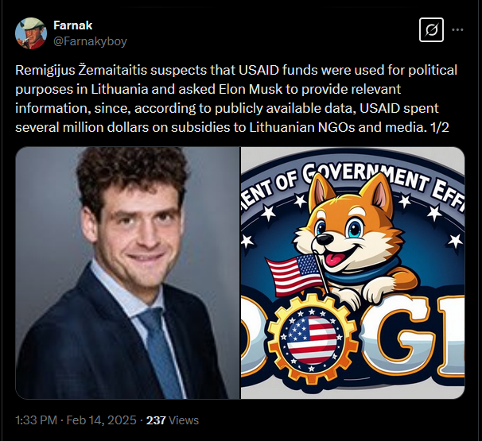482x441 pixels.
Task: Open the three-dot more options menu
Action: (x=457, y=29)
